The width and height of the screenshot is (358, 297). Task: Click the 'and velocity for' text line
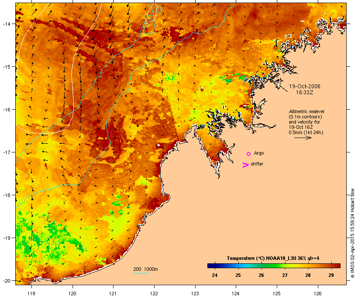(304, 122)
